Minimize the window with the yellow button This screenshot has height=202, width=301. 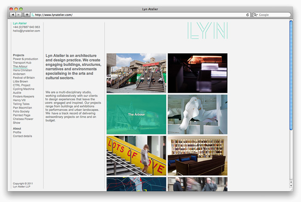16,9
